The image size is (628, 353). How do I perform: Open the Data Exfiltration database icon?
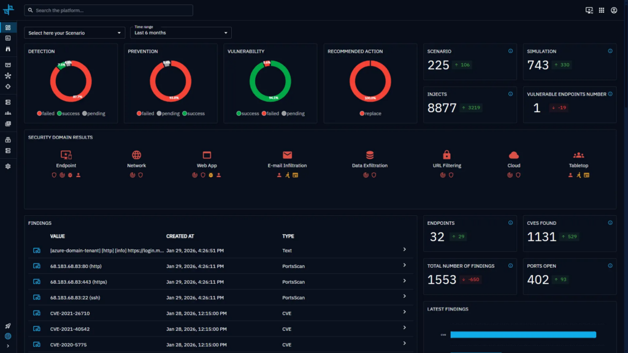point(370,155)
